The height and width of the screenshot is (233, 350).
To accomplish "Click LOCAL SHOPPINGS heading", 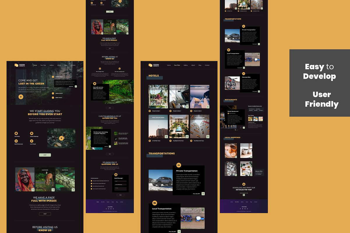I will tap(233, 137).
